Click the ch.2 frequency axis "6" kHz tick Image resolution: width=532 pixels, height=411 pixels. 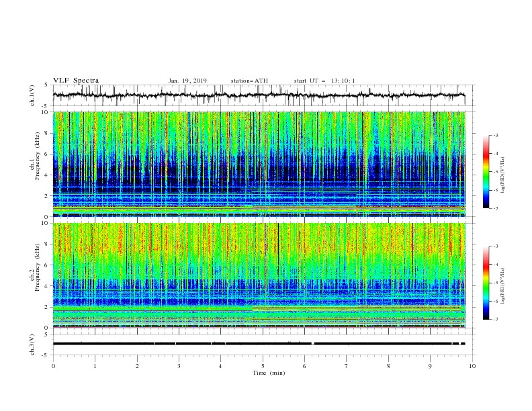47,265
